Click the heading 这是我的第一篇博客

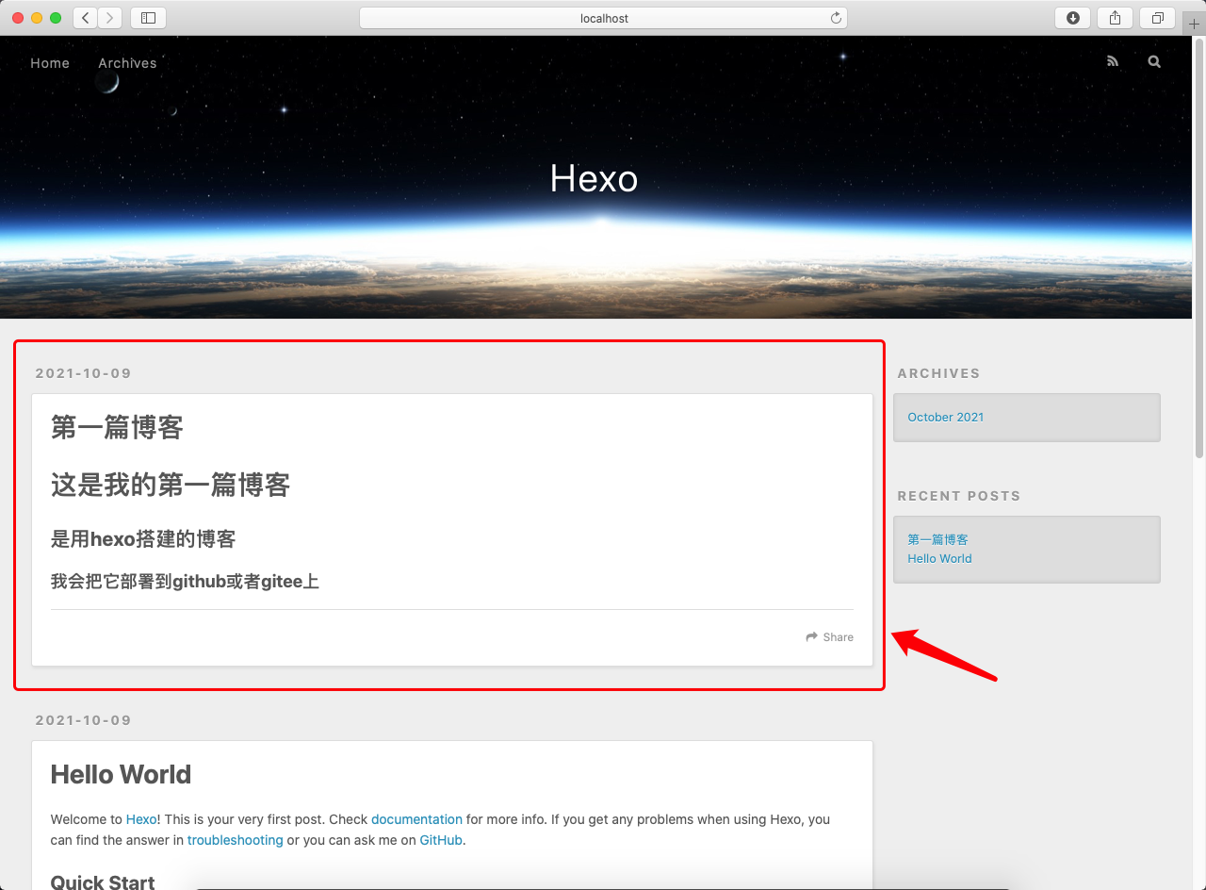171,486
